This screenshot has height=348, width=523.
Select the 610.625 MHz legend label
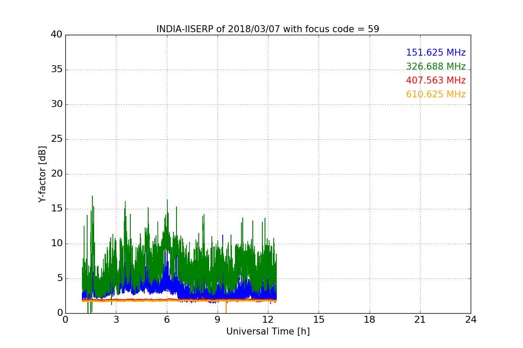[x=436, y=94]
